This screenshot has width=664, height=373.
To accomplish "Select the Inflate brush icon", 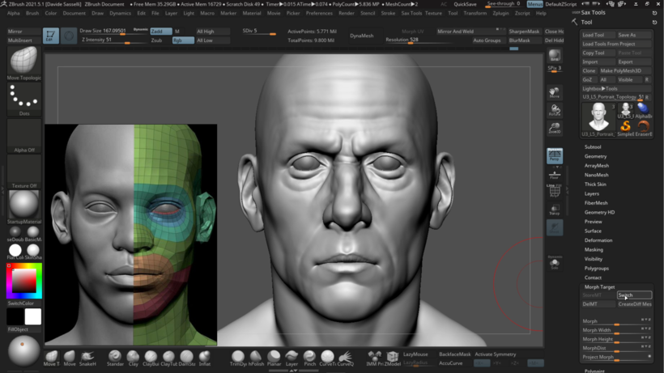I will tap(205, 356).
